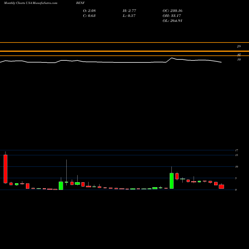Click the candle with the tallest upper wick
249x249 pixels.
[x=66, y=182]
